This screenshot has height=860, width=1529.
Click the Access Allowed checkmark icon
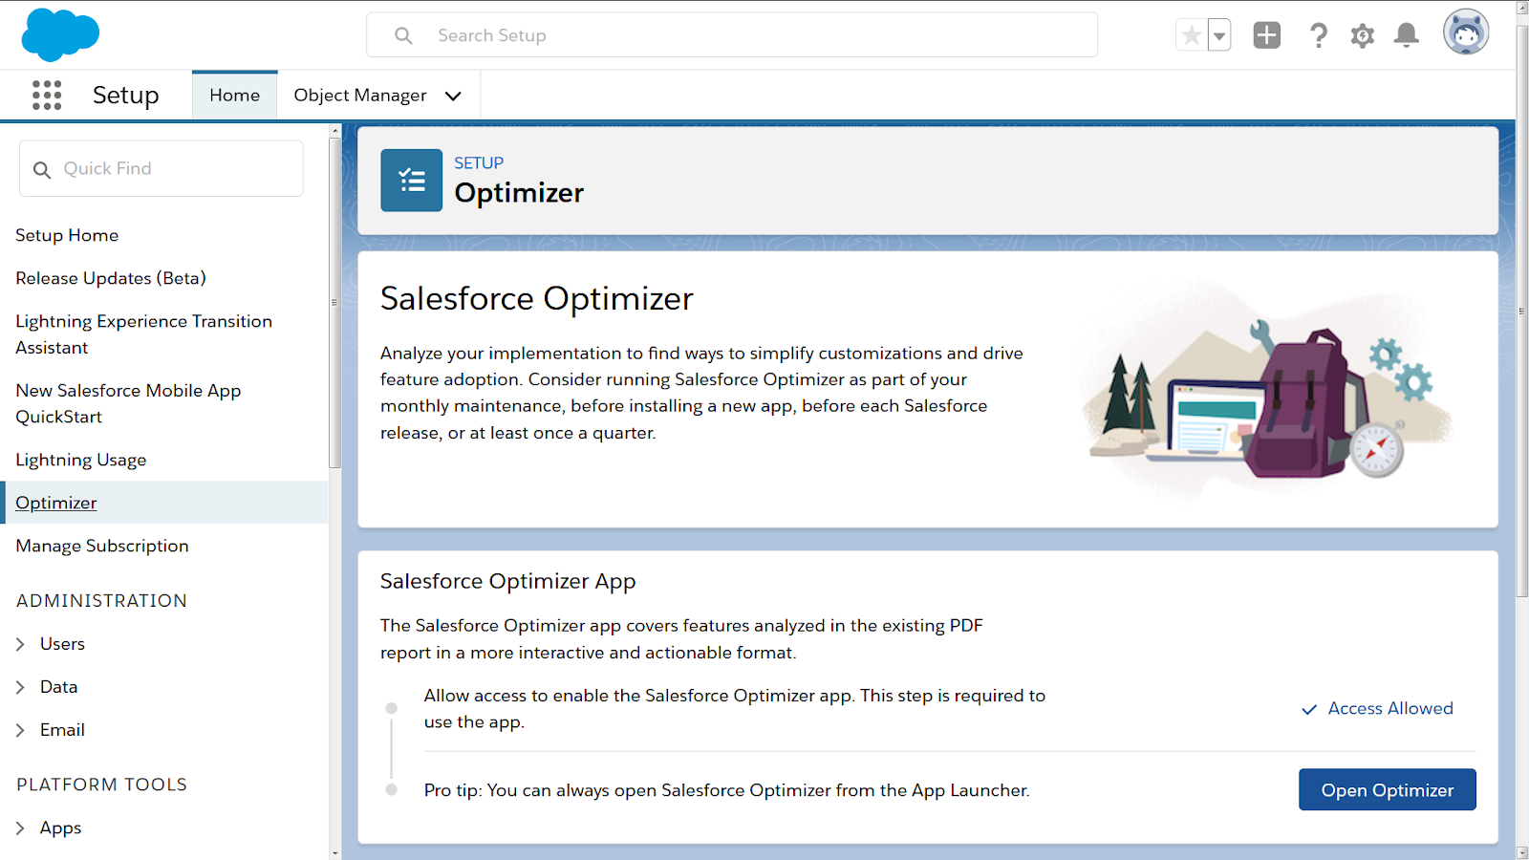(x=1309, y=709)
